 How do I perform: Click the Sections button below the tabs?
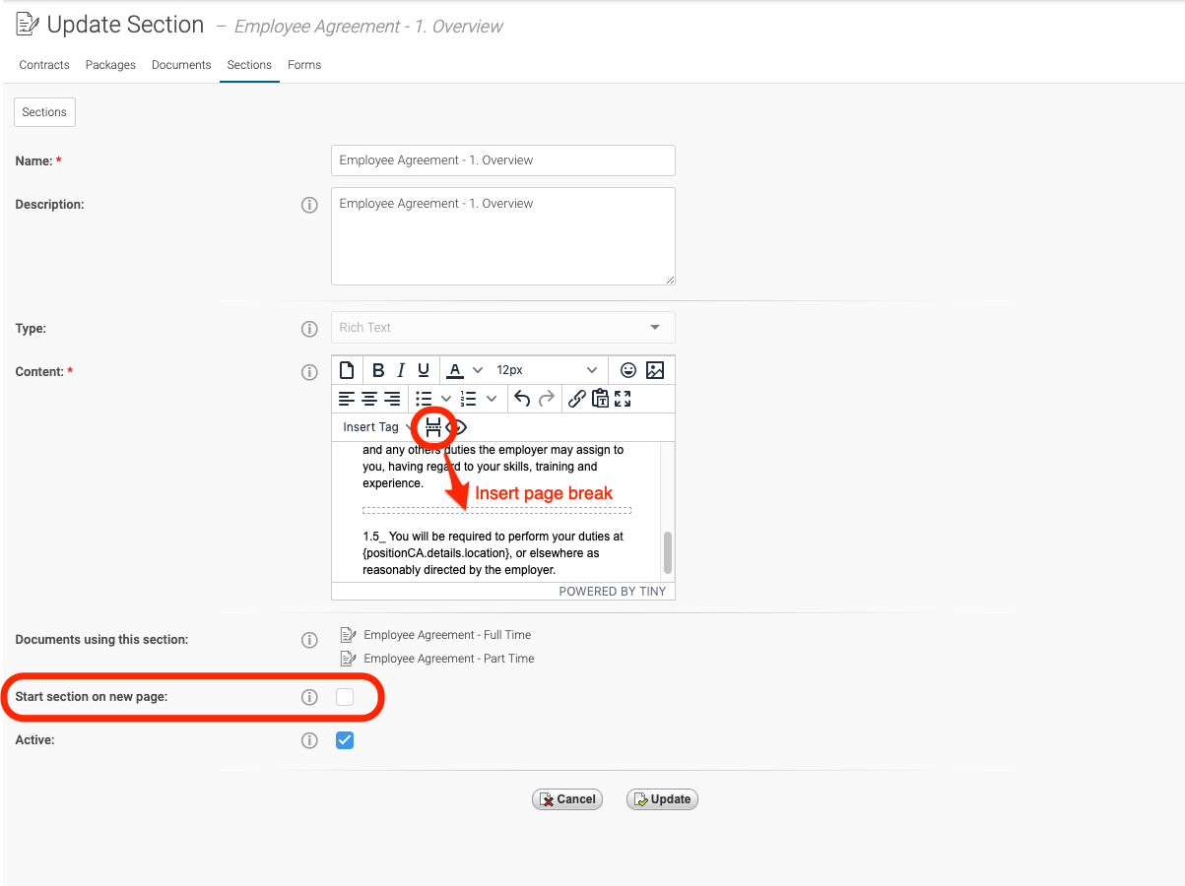[44, 112]
